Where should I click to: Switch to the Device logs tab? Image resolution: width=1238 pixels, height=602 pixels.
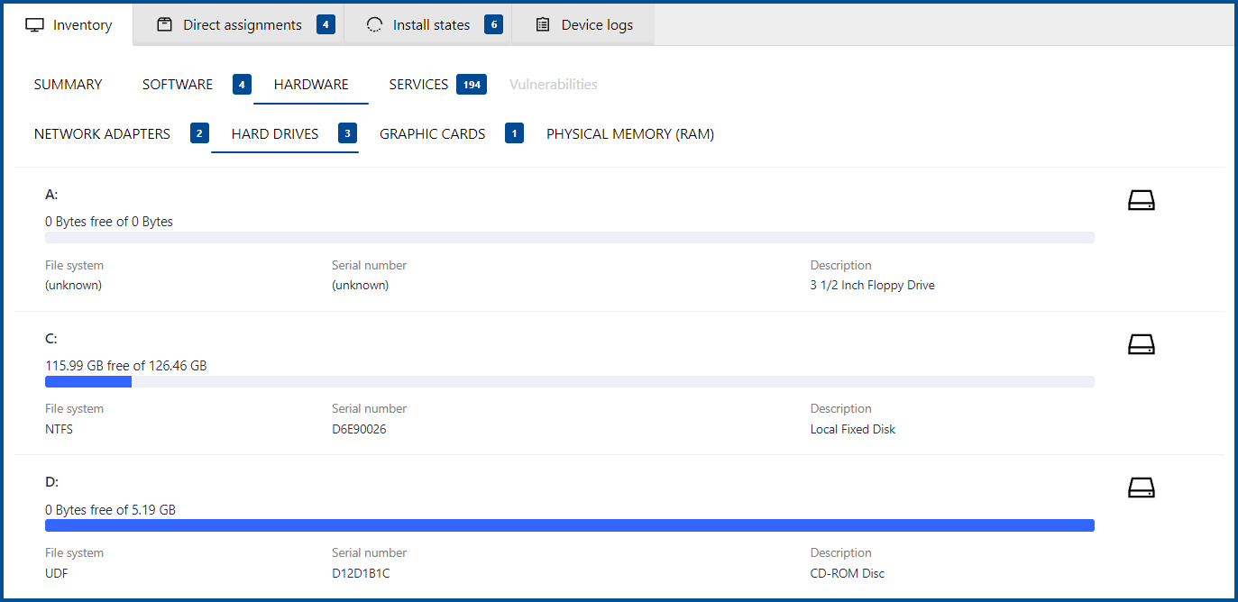click(x=596, y=25)
